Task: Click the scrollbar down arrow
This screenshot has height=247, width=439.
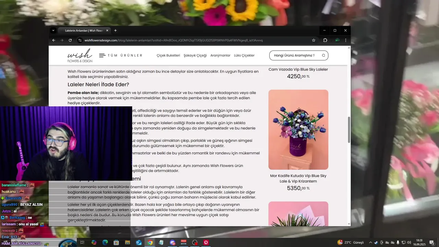Action: coord(349,224)
